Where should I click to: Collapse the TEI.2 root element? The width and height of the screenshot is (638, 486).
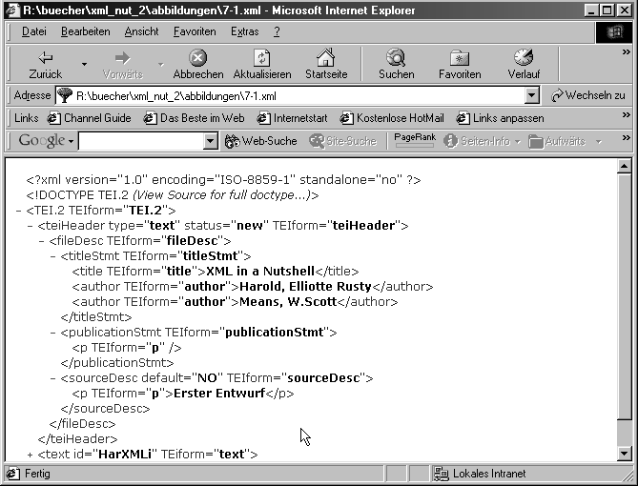pos(18,211)
